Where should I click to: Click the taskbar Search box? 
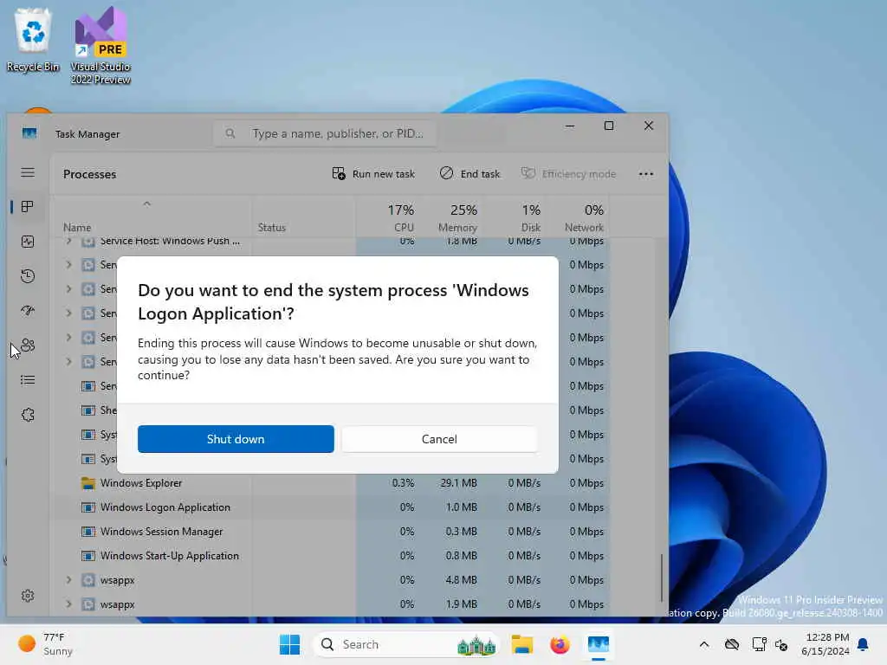405,644
